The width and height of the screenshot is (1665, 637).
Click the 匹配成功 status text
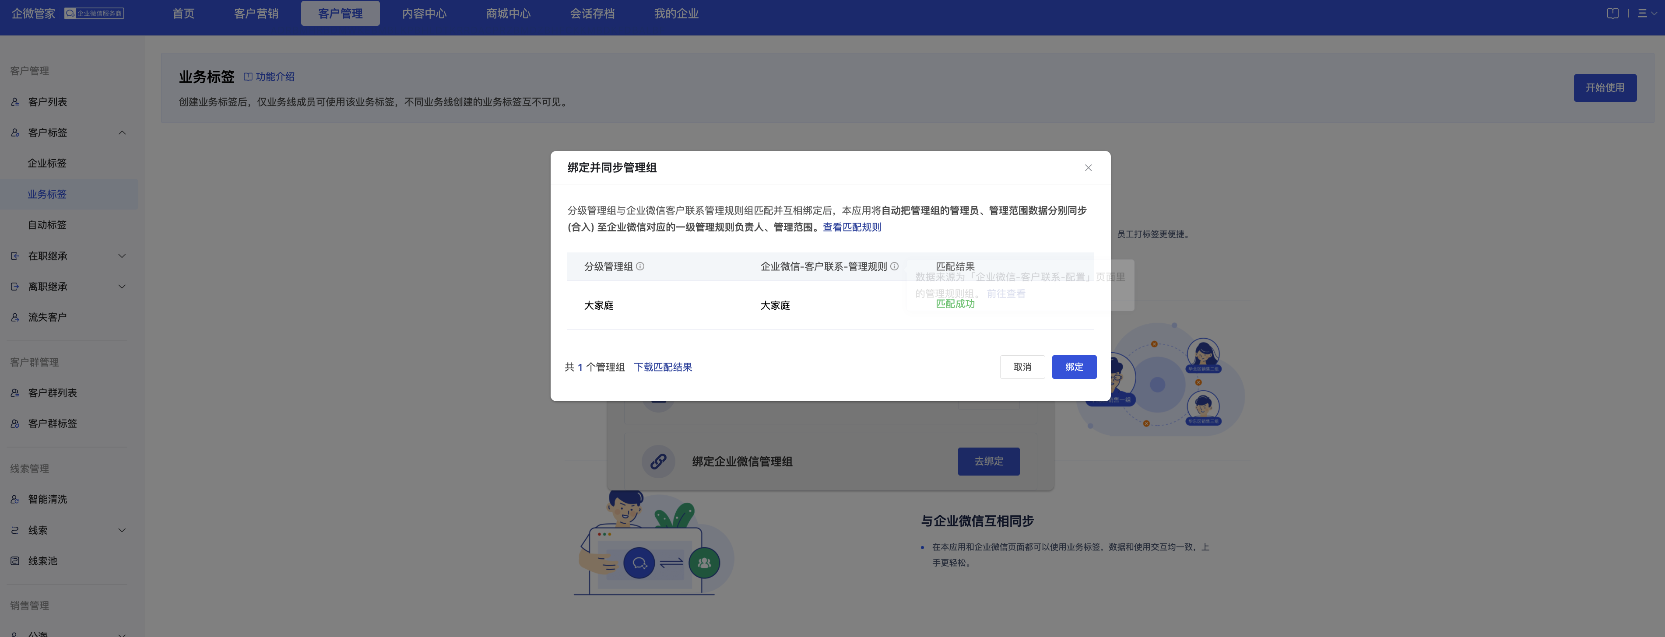955,304
